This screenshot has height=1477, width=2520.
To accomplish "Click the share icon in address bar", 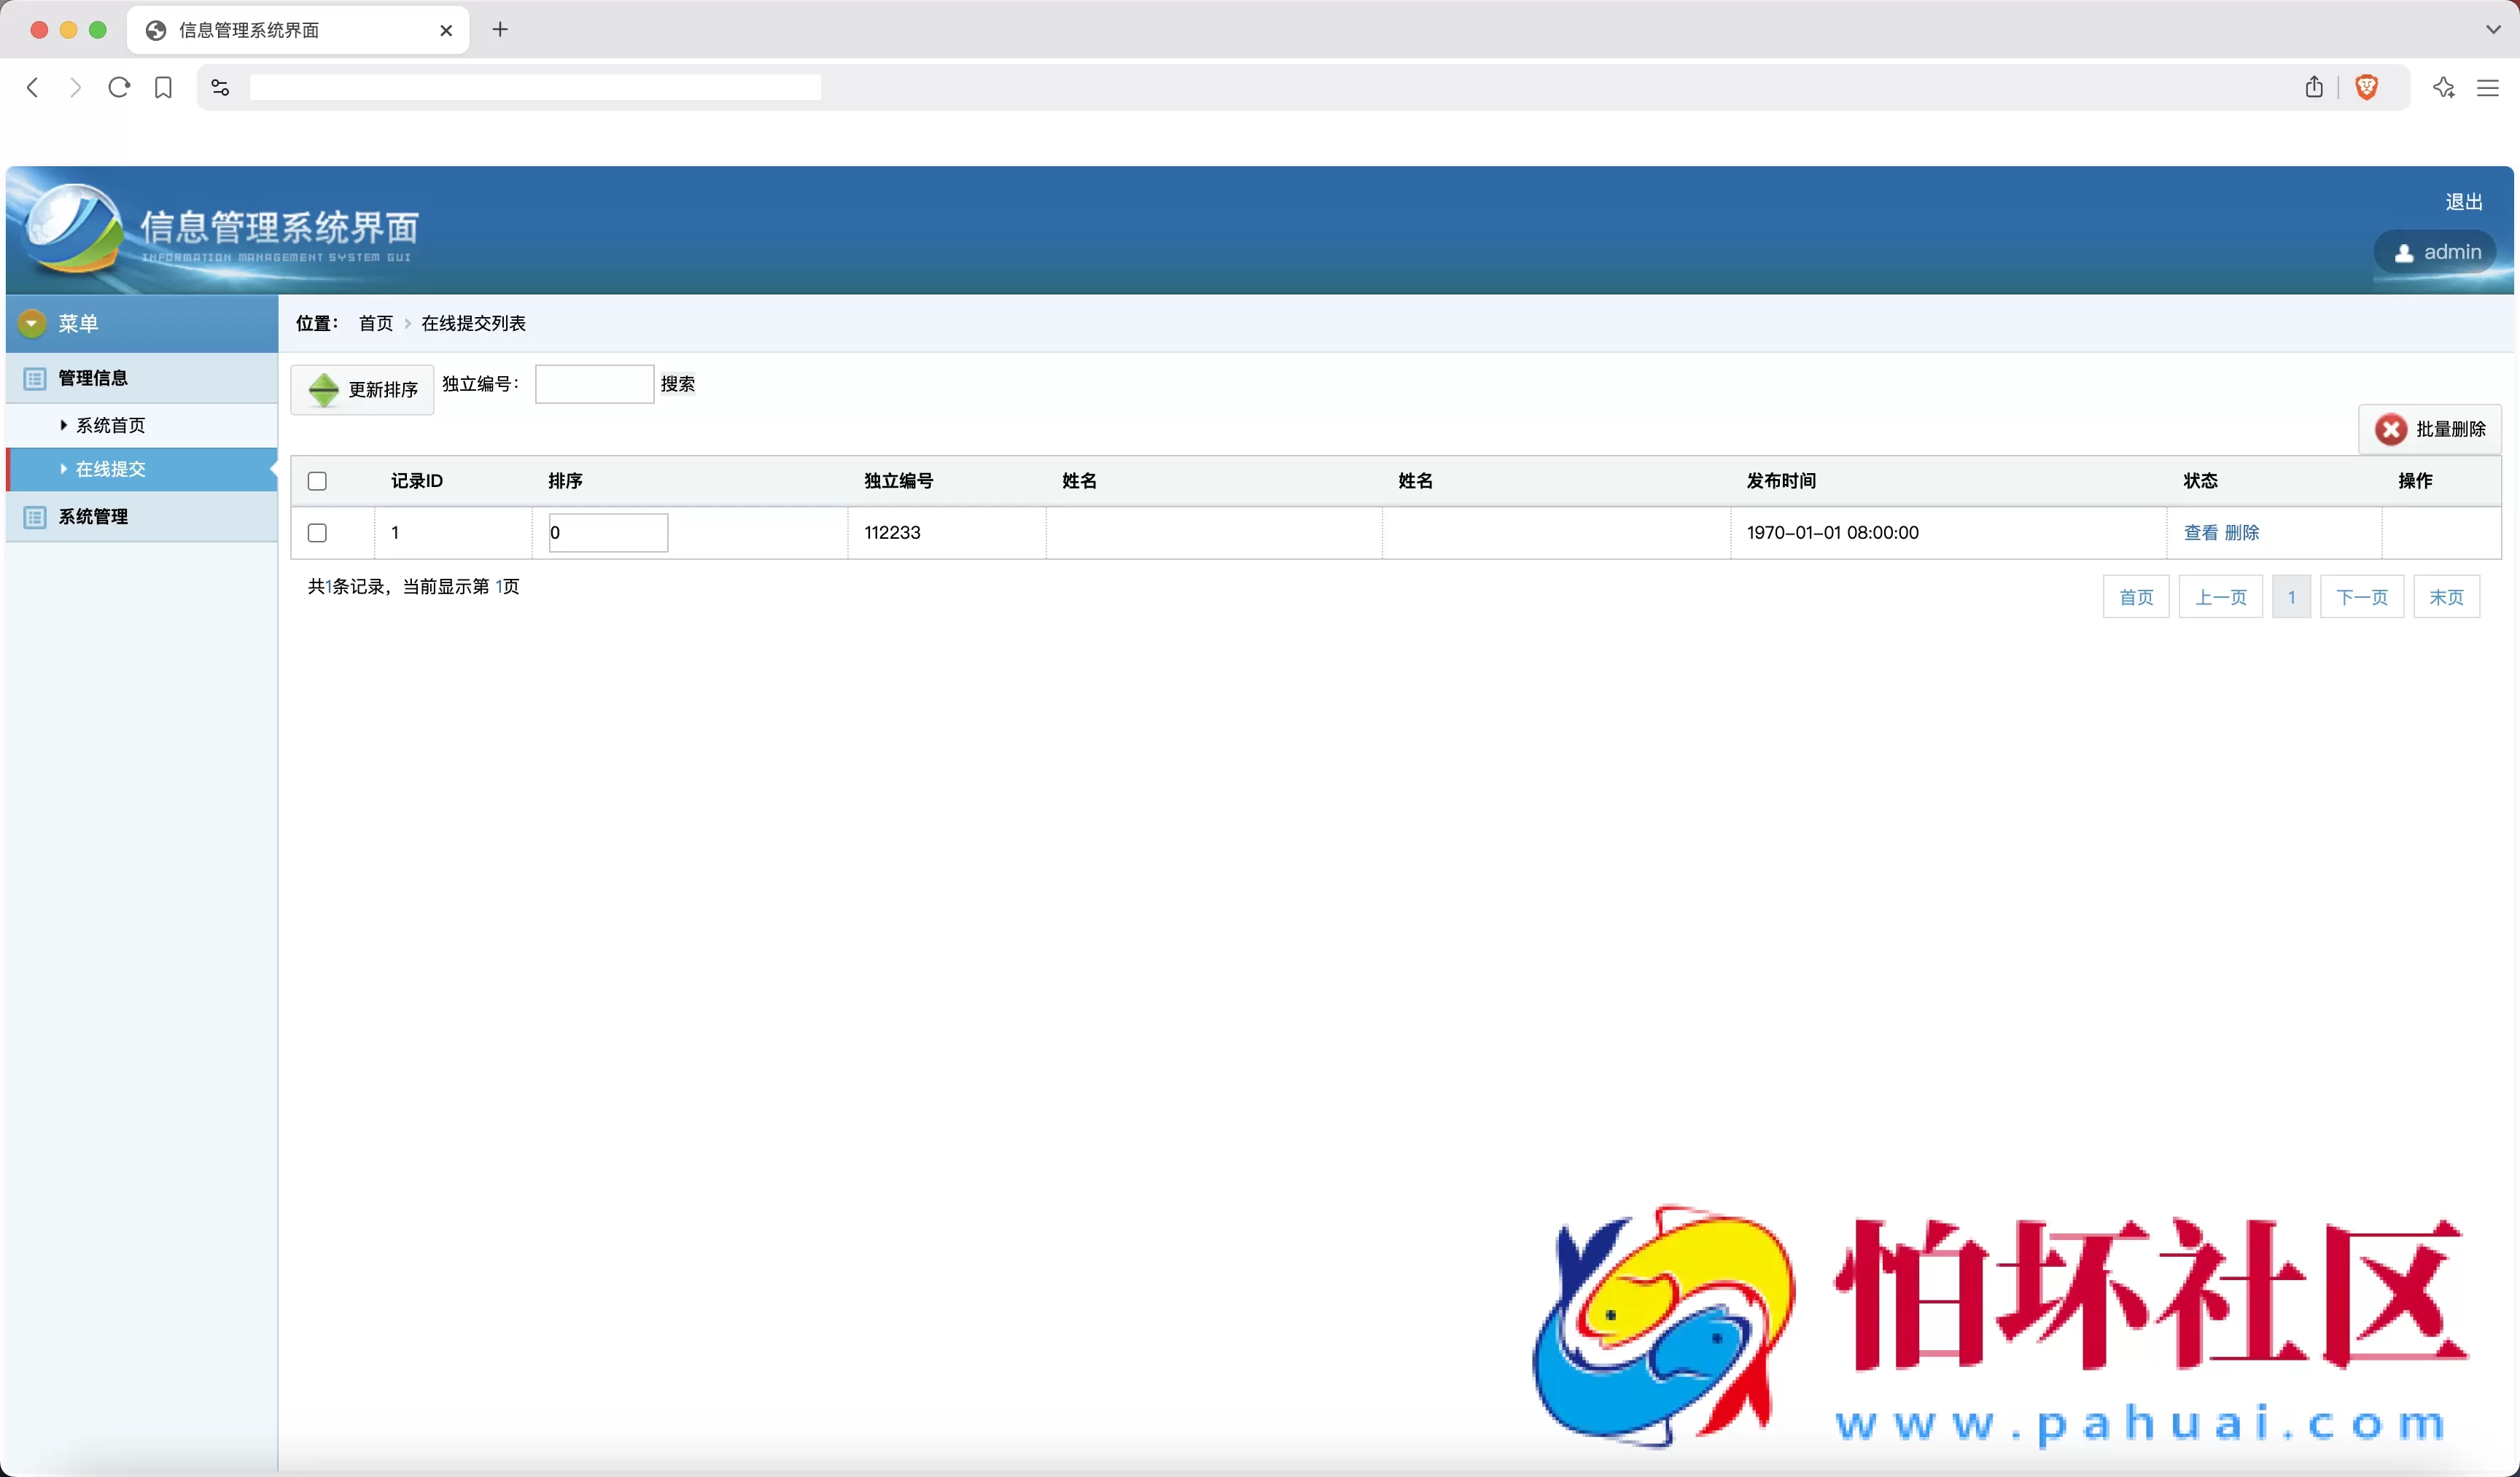I will pos(2314,87).
